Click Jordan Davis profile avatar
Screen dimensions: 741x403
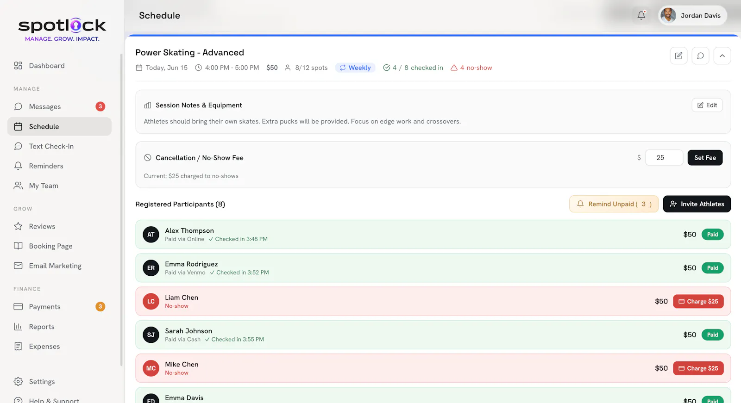click(668, 15)
